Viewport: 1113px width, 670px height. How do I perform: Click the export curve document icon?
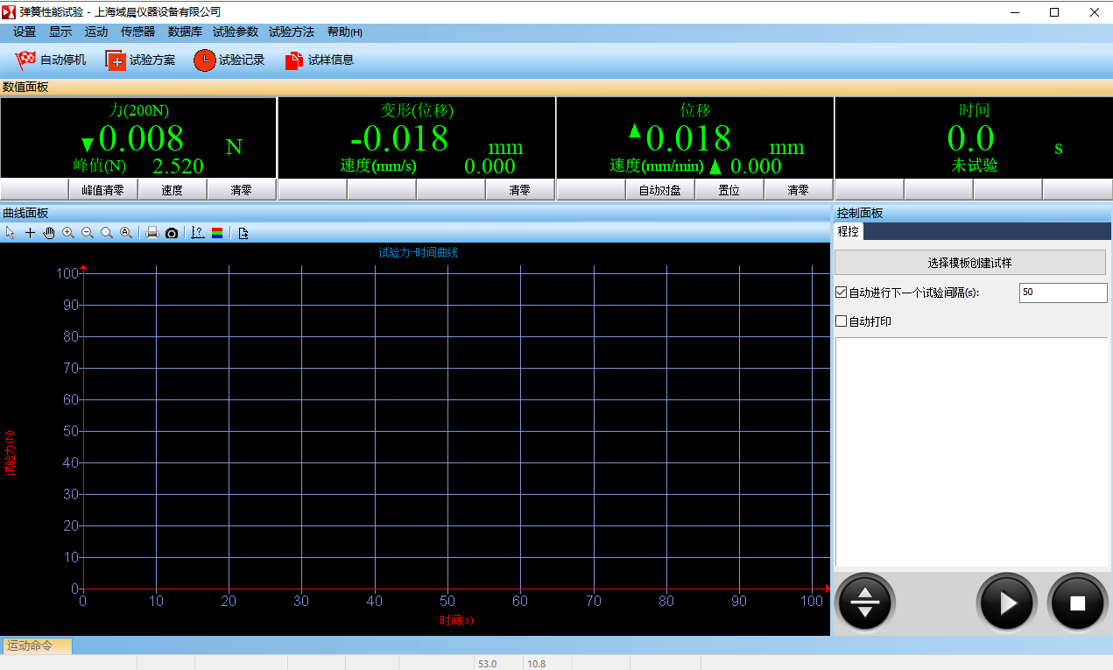(x=243, y=233)
